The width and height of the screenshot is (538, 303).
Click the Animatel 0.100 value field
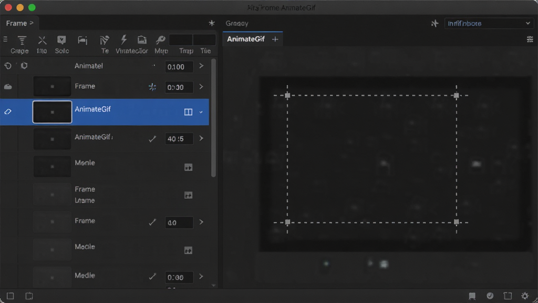pos(179,67)
